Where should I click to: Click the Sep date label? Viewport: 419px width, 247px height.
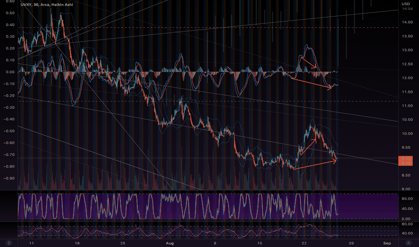(x=387, y=243)
